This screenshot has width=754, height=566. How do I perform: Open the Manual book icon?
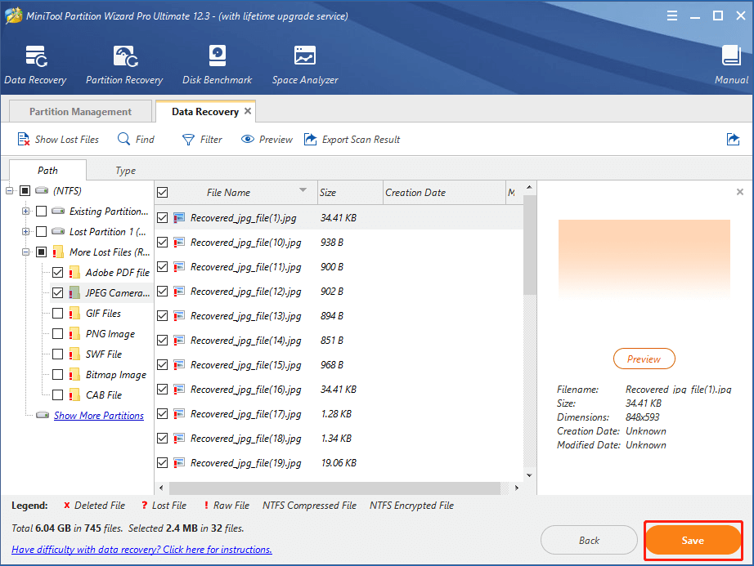coord(731,56)
